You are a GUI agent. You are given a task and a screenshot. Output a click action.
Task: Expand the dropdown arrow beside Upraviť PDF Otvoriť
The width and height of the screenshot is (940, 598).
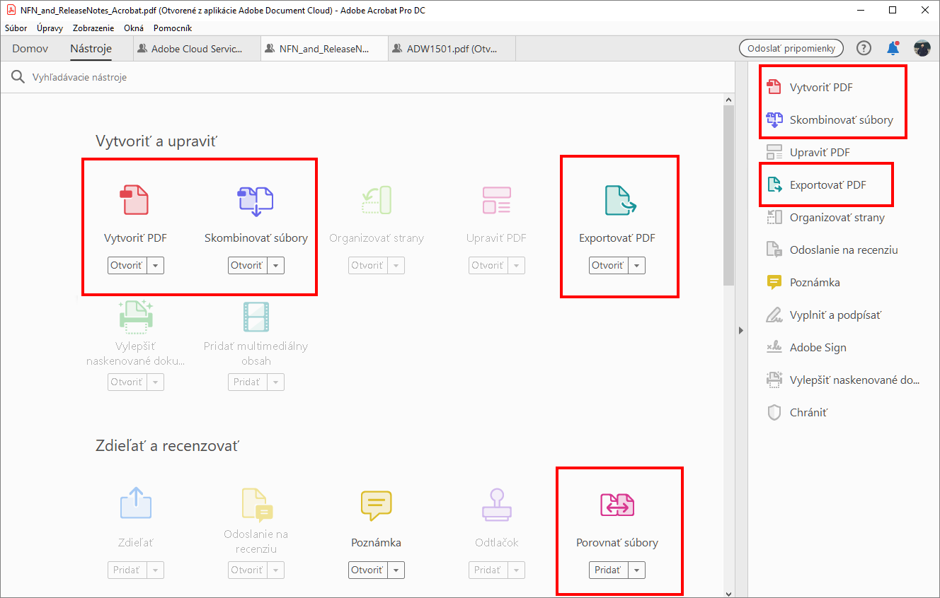coord(517,266)
